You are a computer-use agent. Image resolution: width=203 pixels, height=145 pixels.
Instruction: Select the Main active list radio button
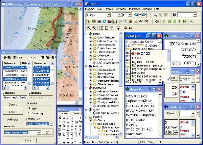[29, 109]
